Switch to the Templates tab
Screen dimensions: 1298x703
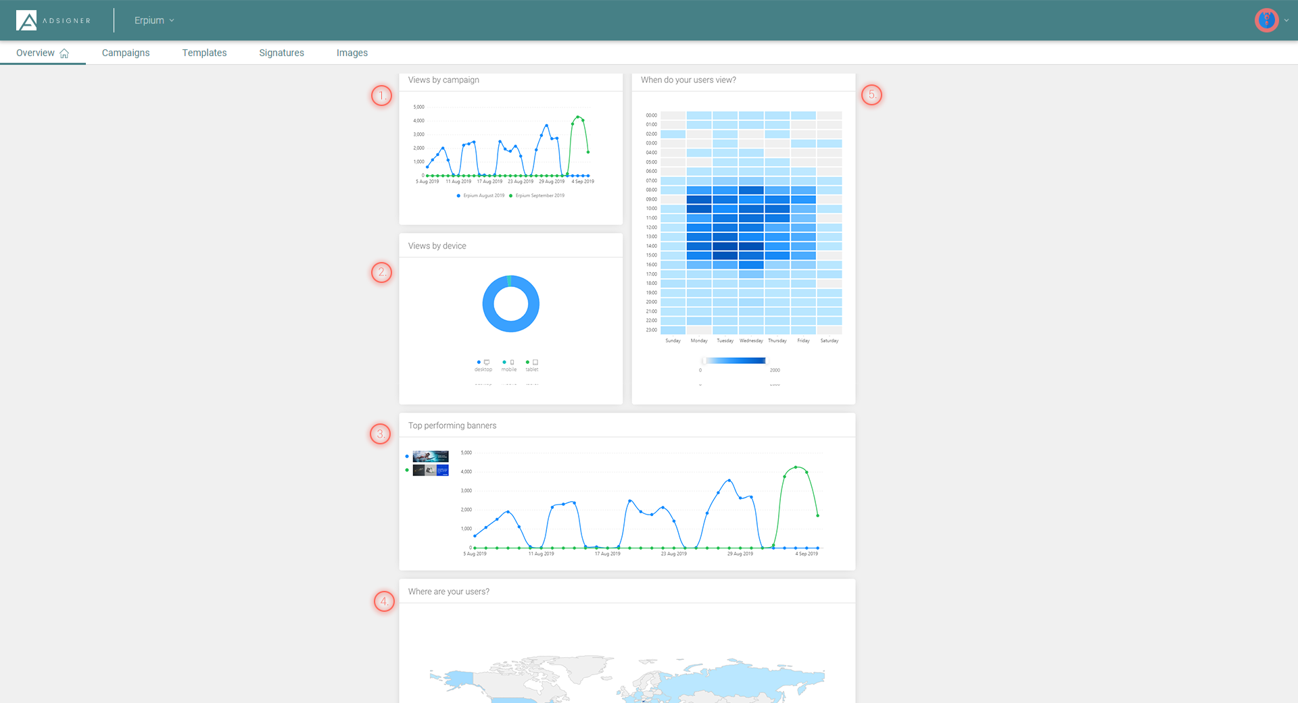coord(204,53)
